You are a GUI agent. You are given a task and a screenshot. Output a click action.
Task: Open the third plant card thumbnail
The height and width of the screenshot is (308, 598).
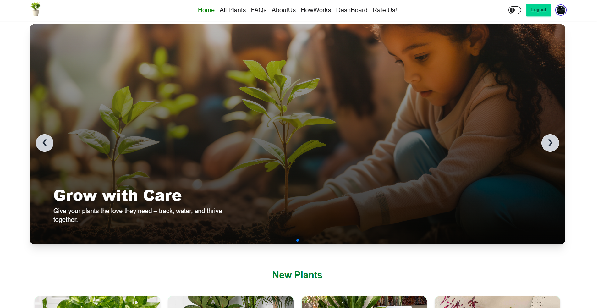pyautogui.click(x=364, y=302)
